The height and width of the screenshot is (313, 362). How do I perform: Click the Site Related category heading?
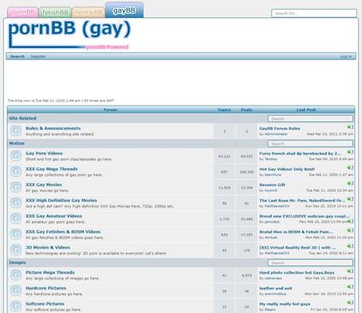pyautogui.click(x=23, y=119)
